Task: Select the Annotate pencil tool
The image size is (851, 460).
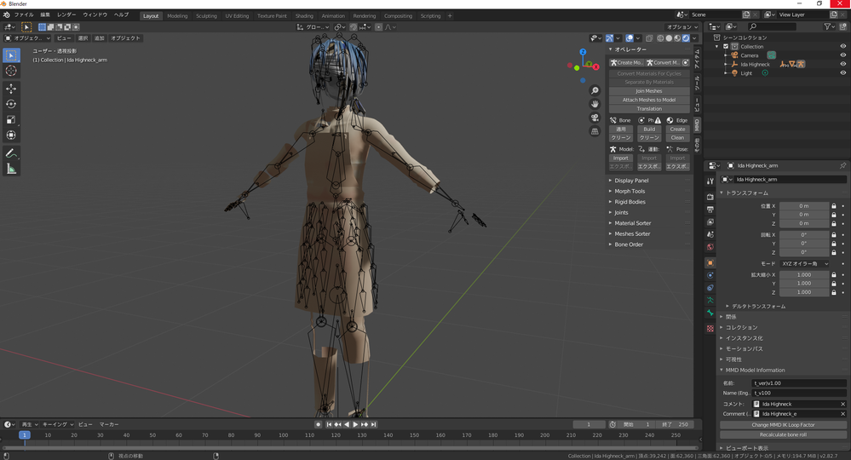Action: click(x=11, y=153)
